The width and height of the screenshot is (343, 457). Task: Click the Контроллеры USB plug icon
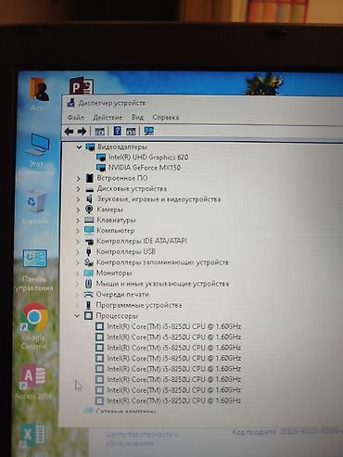click(89, 252)
